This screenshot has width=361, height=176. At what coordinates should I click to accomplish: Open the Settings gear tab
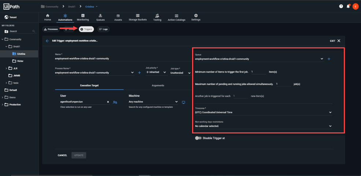click(x=196, y=18)
